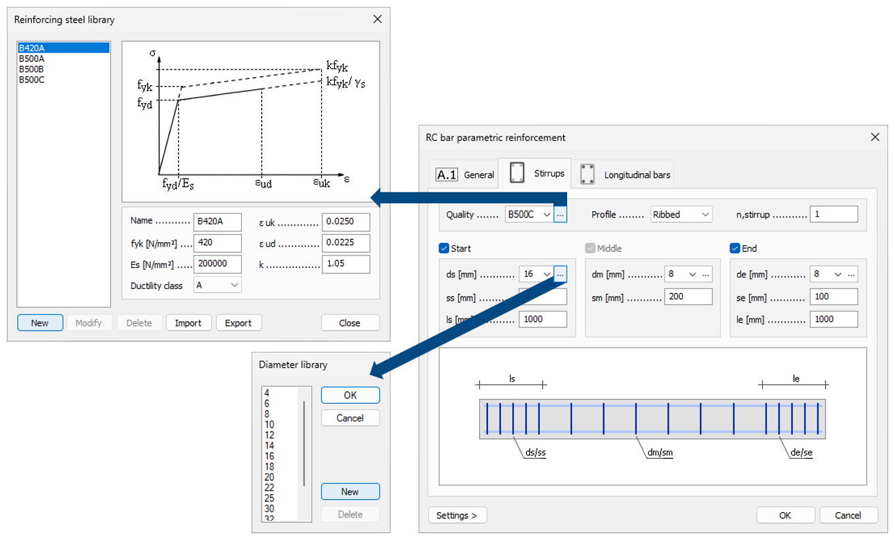
Task: Expand the Quality B500C dropdown
Action: click(529, 214)
